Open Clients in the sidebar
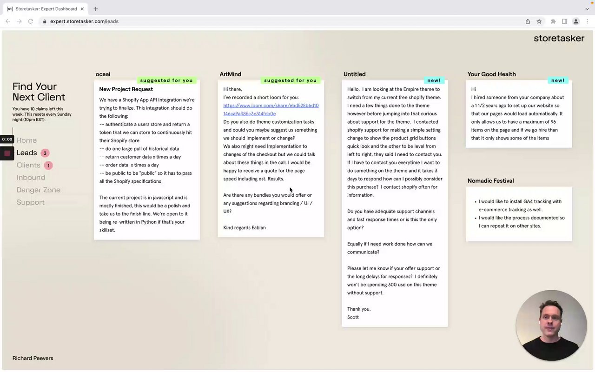 tap(28, 165)
